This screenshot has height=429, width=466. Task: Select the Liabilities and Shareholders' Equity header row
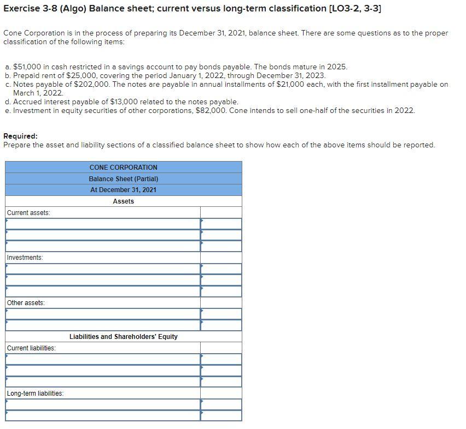pos(123,337)
